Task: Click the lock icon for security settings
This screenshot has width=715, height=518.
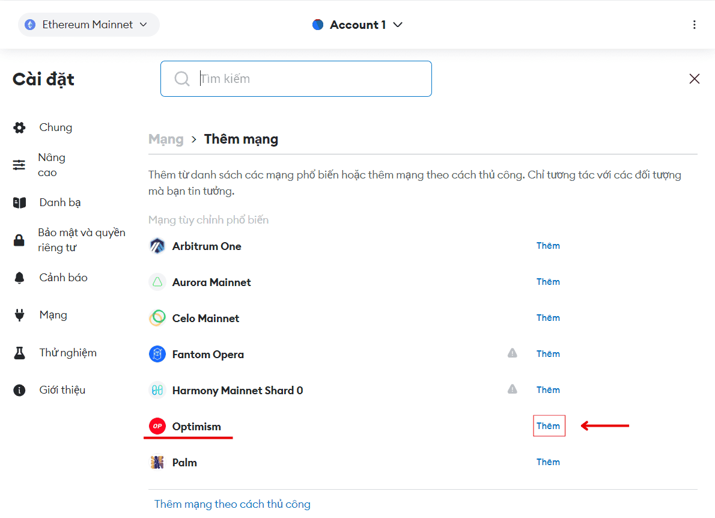Action: 19,240
